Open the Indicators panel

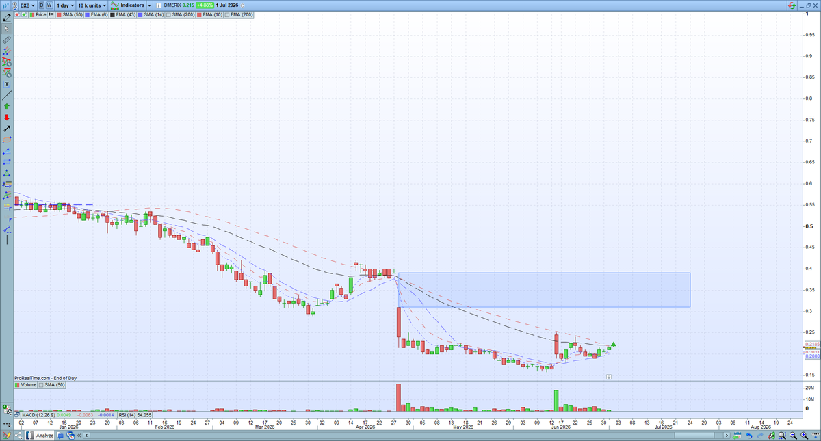click(x=127, y=5)
